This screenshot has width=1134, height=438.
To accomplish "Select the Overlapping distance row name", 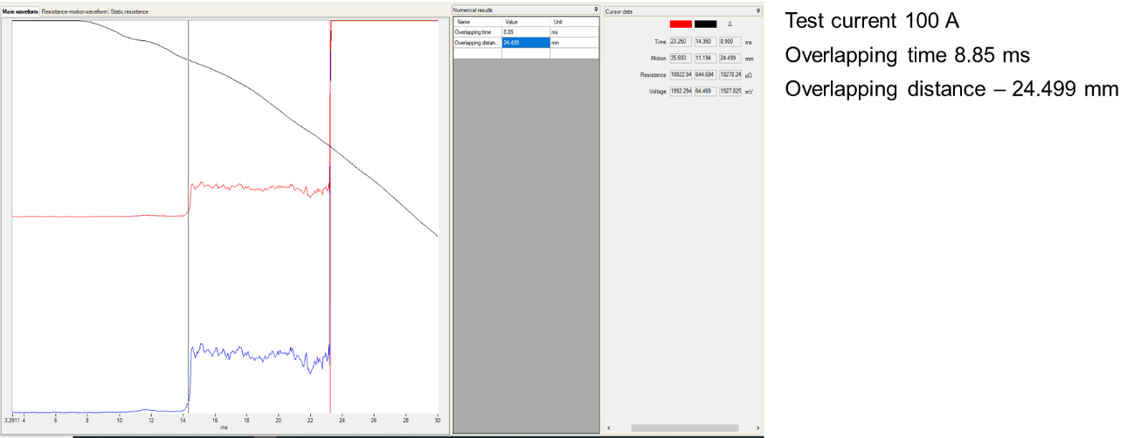I will click(x=477, y=42).
